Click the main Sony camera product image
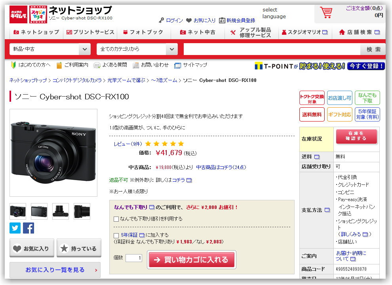392x285 pixels. (x=53, y=153)
